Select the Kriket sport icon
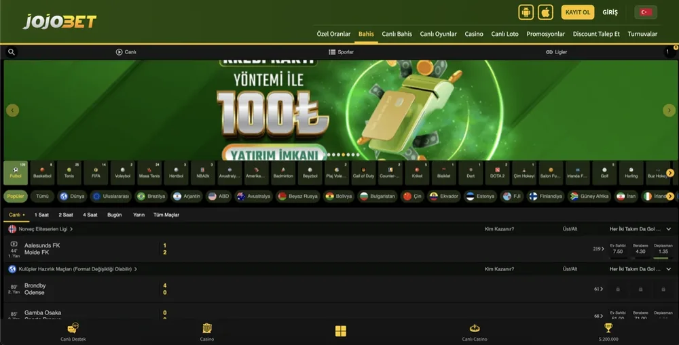 pyautogui.click(x=417, y=172)
